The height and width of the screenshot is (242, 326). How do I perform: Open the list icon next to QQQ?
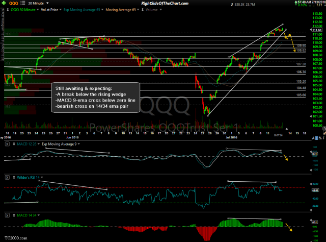[23, 3]
